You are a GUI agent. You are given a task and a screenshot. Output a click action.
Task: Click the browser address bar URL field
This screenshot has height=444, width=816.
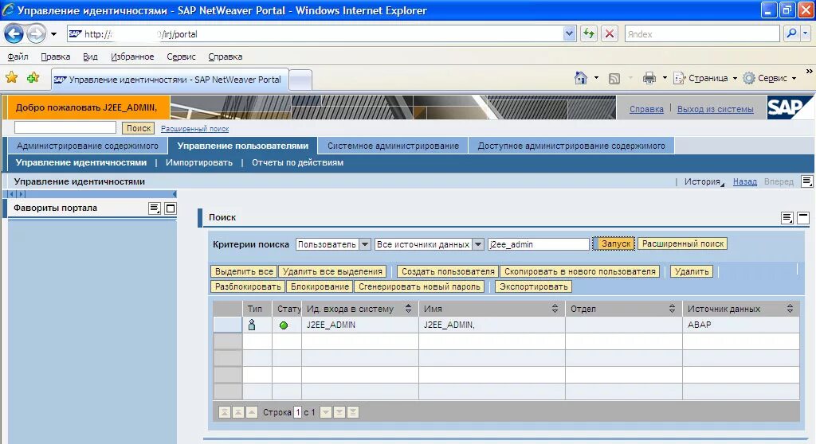coord(314,34)
